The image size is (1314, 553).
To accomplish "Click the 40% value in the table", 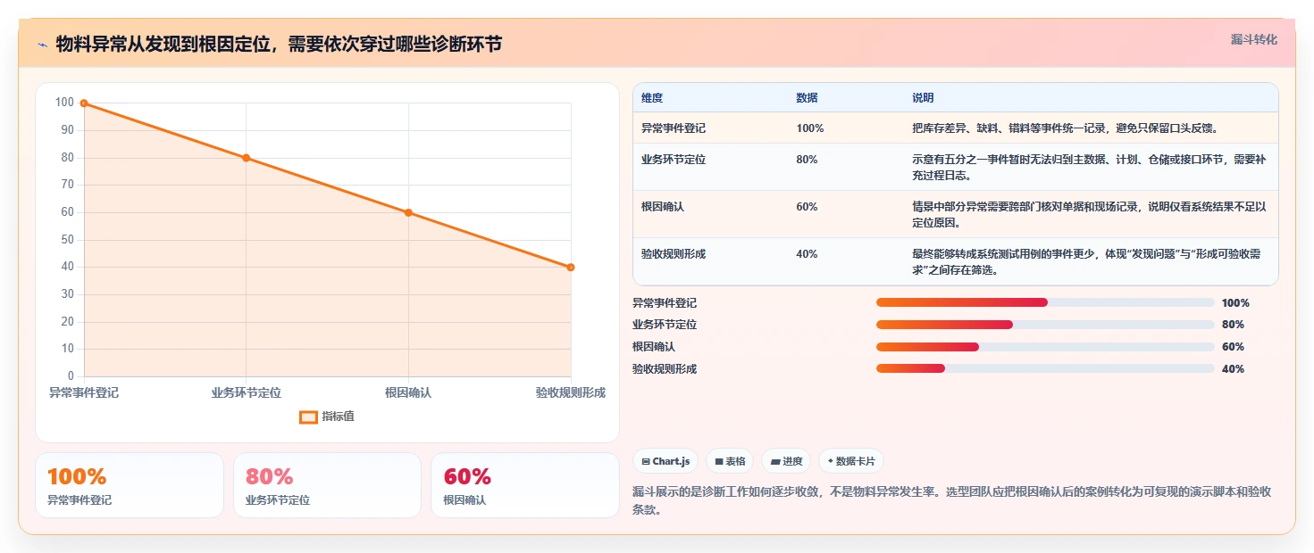I will [x=807, y=254].
